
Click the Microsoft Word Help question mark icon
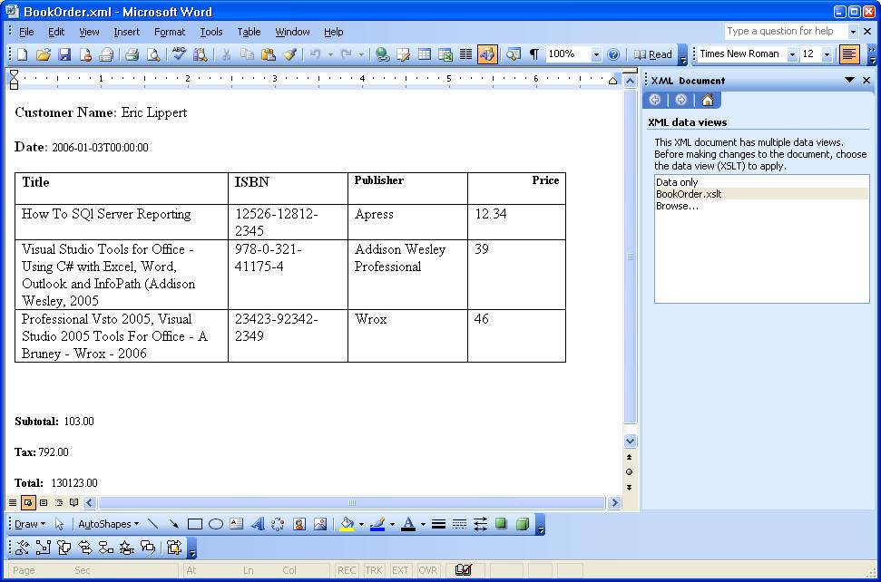613,54
